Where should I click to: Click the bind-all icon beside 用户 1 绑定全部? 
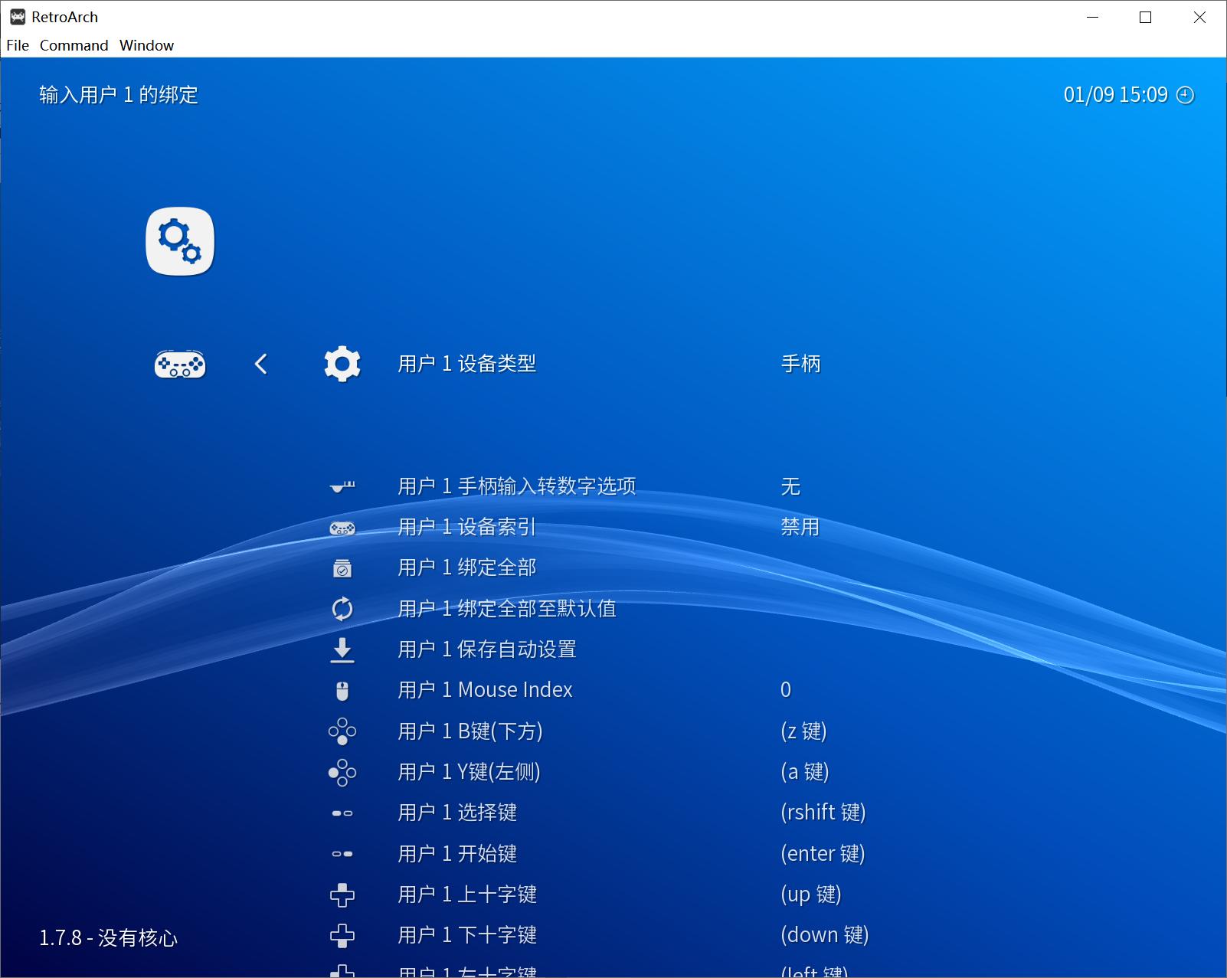pos(342,568)
